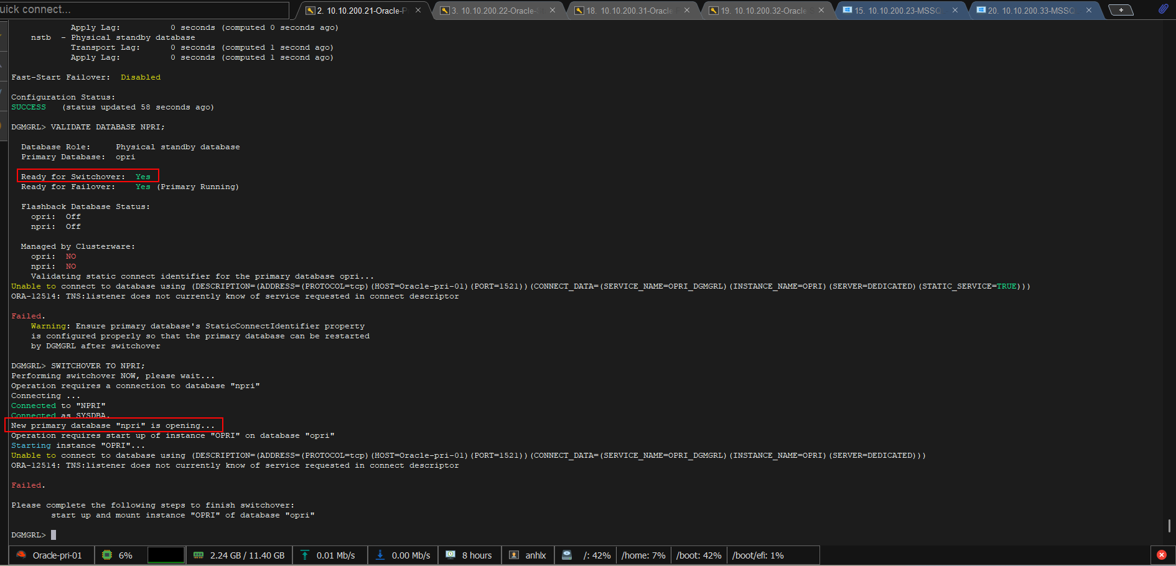Click the SSH key icon on tab 3
Viewport: 1176px width, 566px height.
(x=444, y=11)
